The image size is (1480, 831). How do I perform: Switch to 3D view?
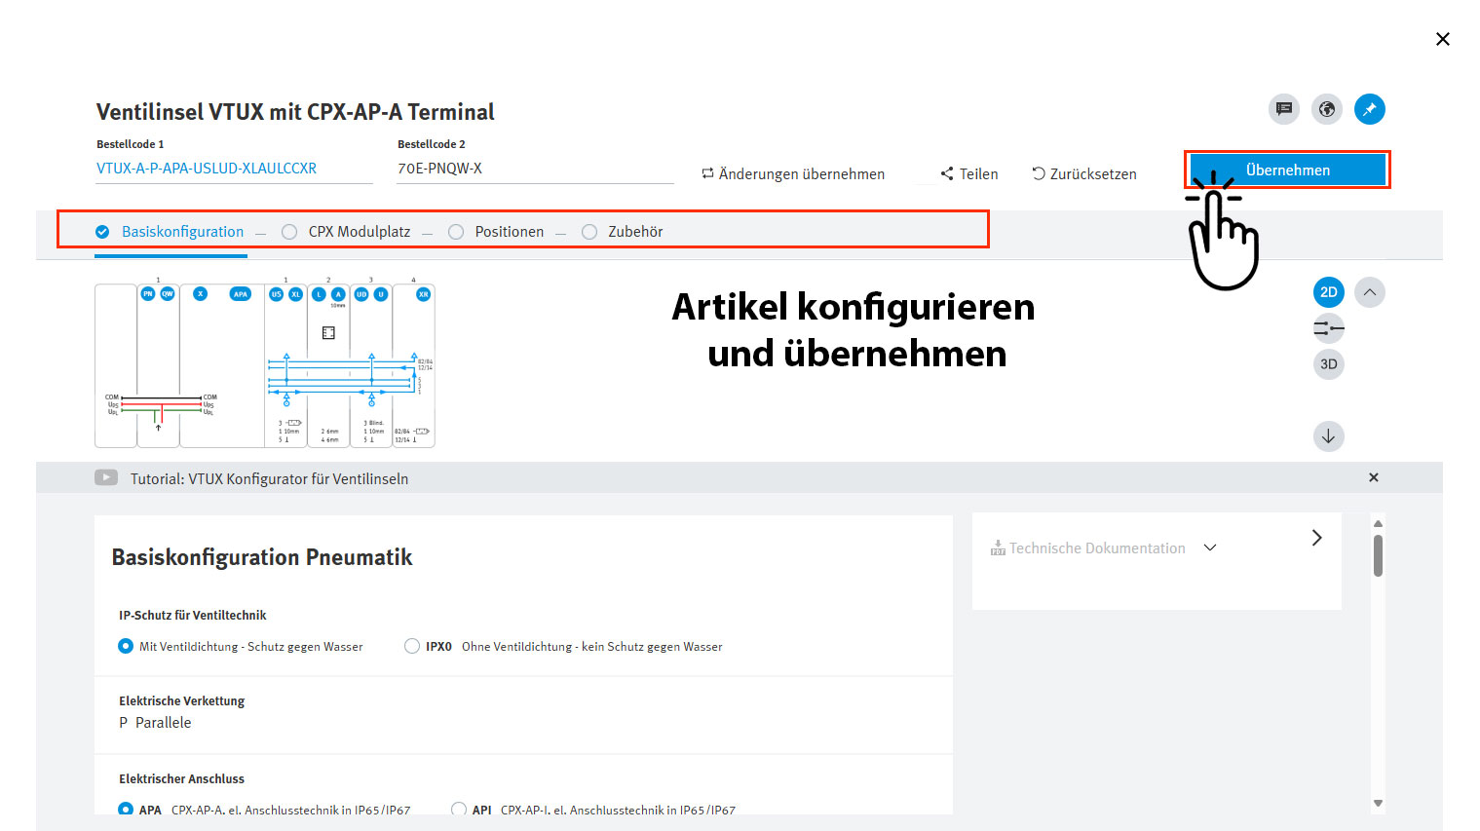pos(1328,364)
